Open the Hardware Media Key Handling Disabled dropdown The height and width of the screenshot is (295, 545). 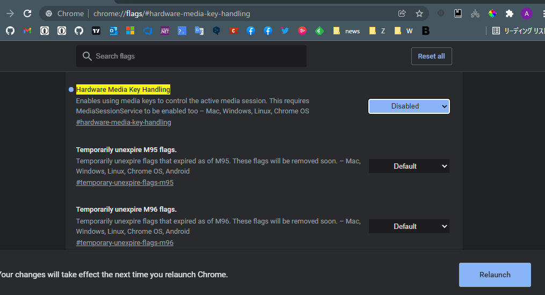click(x=409, y=106)
